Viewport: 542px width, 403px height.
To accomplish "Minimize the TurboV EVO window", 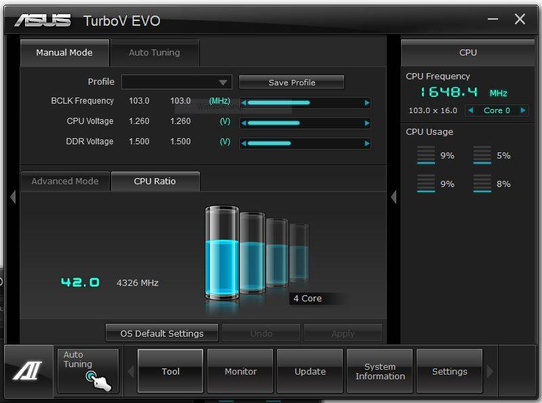I will pos(493,19).
